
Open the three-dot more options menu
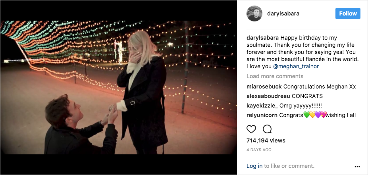click(x=357, y=167)
